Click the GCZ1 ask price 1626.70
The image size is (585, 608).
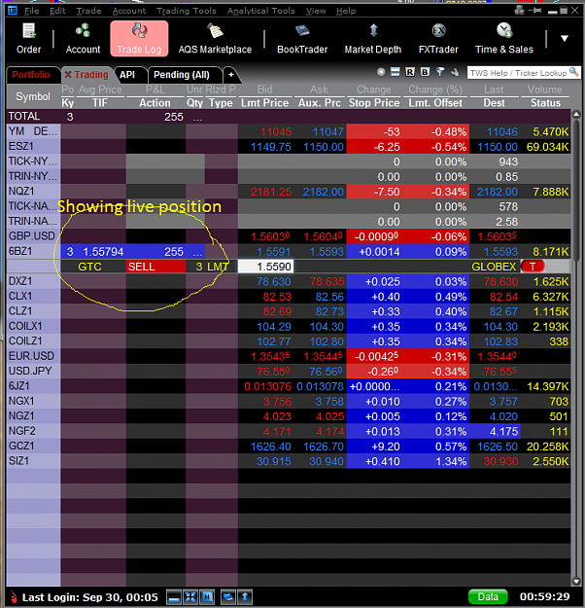point(324,447)
